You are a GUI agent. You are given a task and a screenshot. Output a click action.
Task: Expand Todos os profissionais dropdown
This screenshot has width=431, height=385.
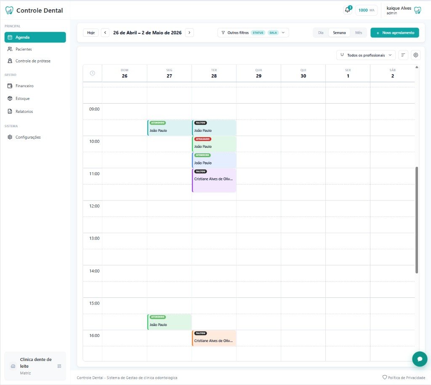point(366,55)
